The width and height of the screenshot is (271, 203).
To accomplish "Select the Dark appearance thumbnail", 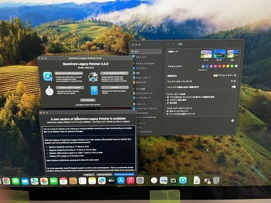I will [x=220, y=54].
